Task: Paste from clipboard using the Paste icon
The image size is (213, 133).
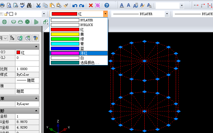Action: [52, 5]
